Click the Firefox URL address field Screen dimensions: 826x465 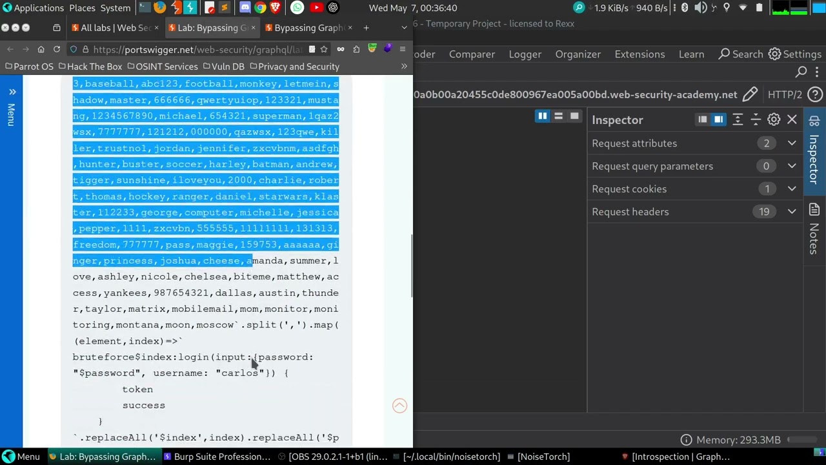[x=198, y=49]
